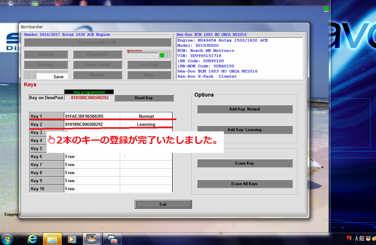This screenshot has width=376, height=245.
Task: Click the Connect with ECM button
Action: [x=97, y=42]
